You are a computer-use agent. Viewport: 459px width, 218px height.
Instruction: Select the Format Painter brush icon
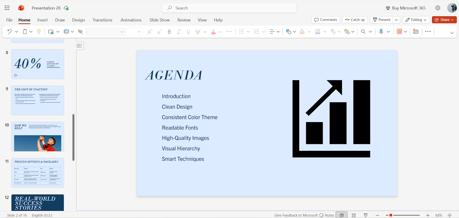coord(39,32)
